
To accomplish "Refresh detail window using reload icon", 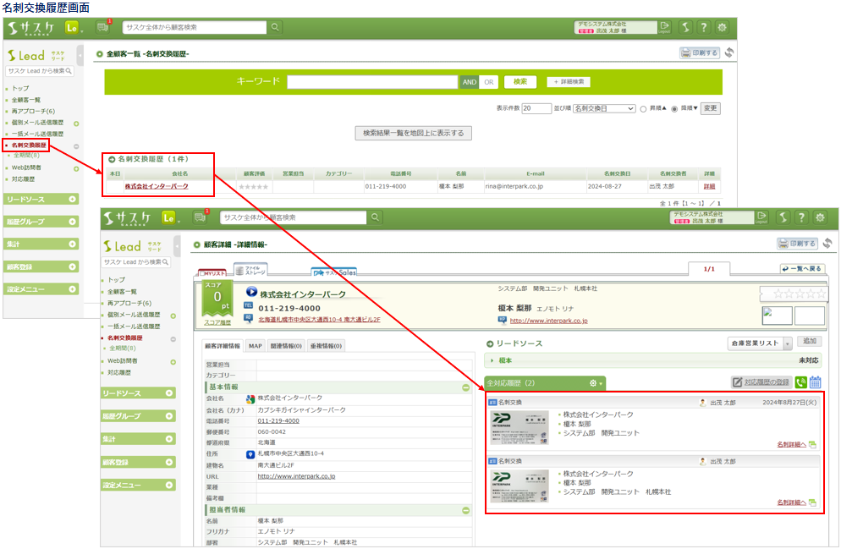I will pyautogui.click(x=827, y=244).
